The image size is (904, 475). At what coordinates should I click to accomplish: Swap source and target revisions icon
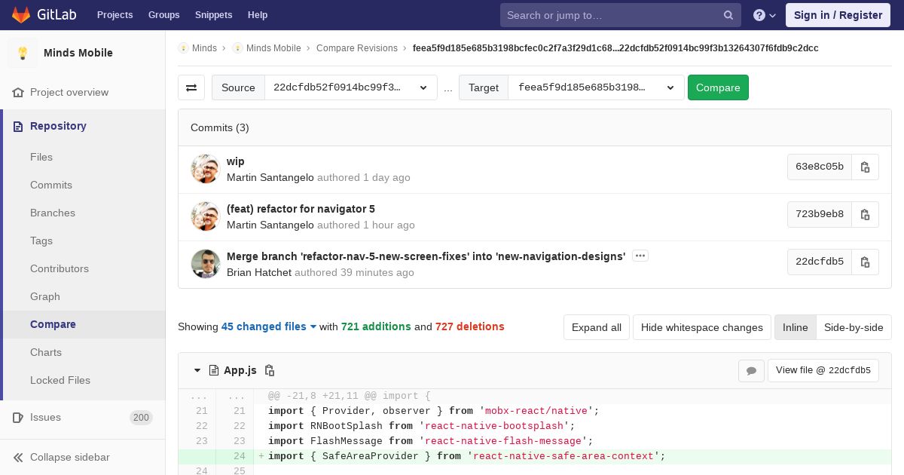point(191,87)
